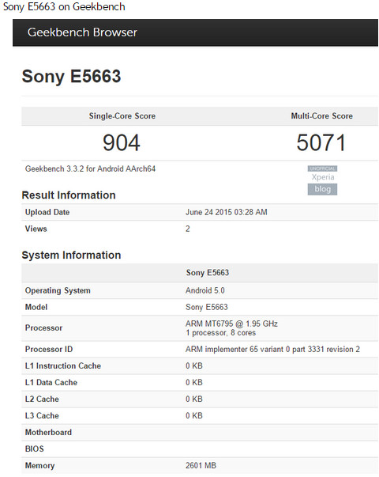Select the Android 5.0 value
This screenshot has height=477, width=379.
205,290
